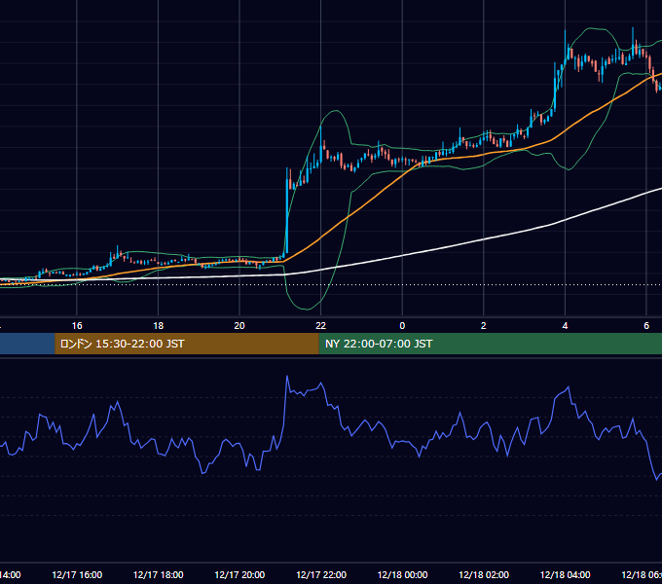This screenshot has height=584, width=662.
Task: Click the ロンドン 15:30-22:00 JST session bar
Action: (x=187, y=344)
